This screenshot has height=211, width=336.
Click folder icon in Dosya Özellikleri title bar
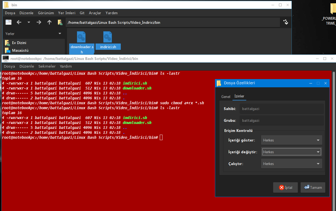click(x=219, y=83)
